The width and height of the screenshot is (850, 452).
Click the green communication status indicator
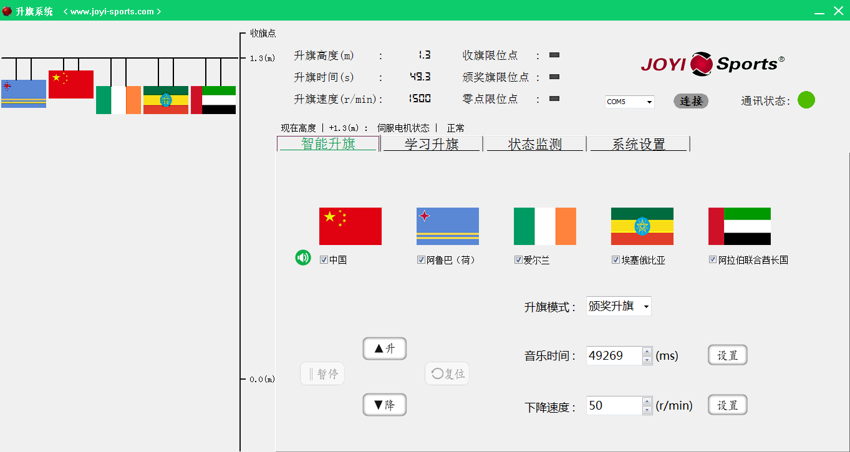tap(806, 100)
